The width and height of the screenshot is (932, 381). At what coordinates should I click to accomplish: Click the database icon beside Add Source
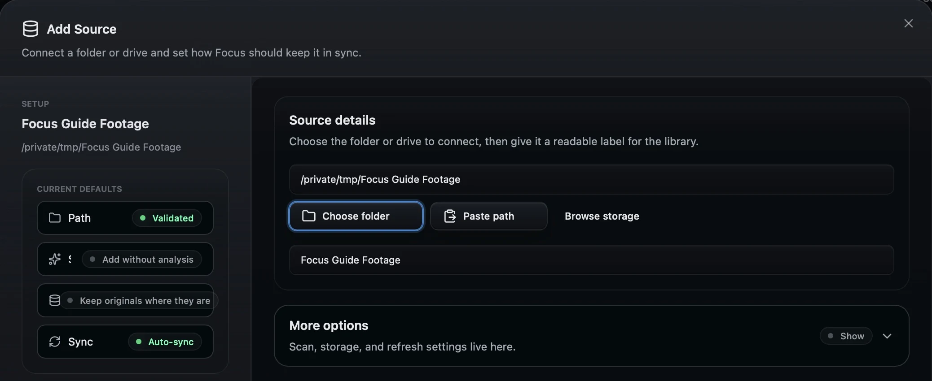tap(31, 29)
